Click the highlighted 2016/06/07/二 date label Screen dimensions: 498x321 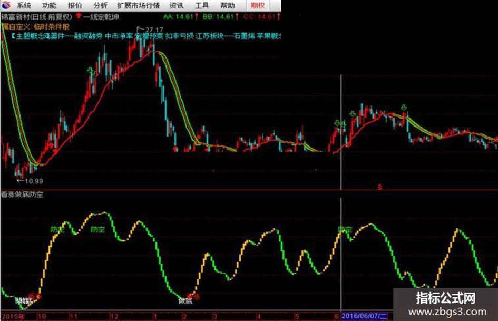pyautogui.click(x=364, y=316)
